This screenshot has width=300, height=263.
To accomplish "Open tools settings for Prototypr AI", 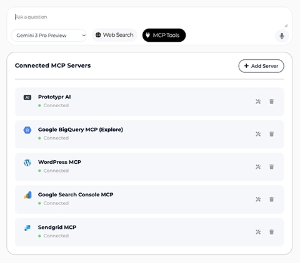I will 258,102.
